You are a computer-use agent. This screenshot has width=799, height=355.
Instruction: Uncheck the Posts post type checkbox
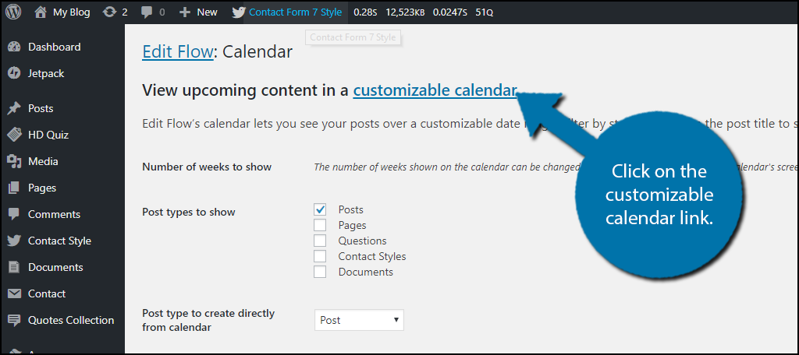pyautogui.click(x=320, y=209)
